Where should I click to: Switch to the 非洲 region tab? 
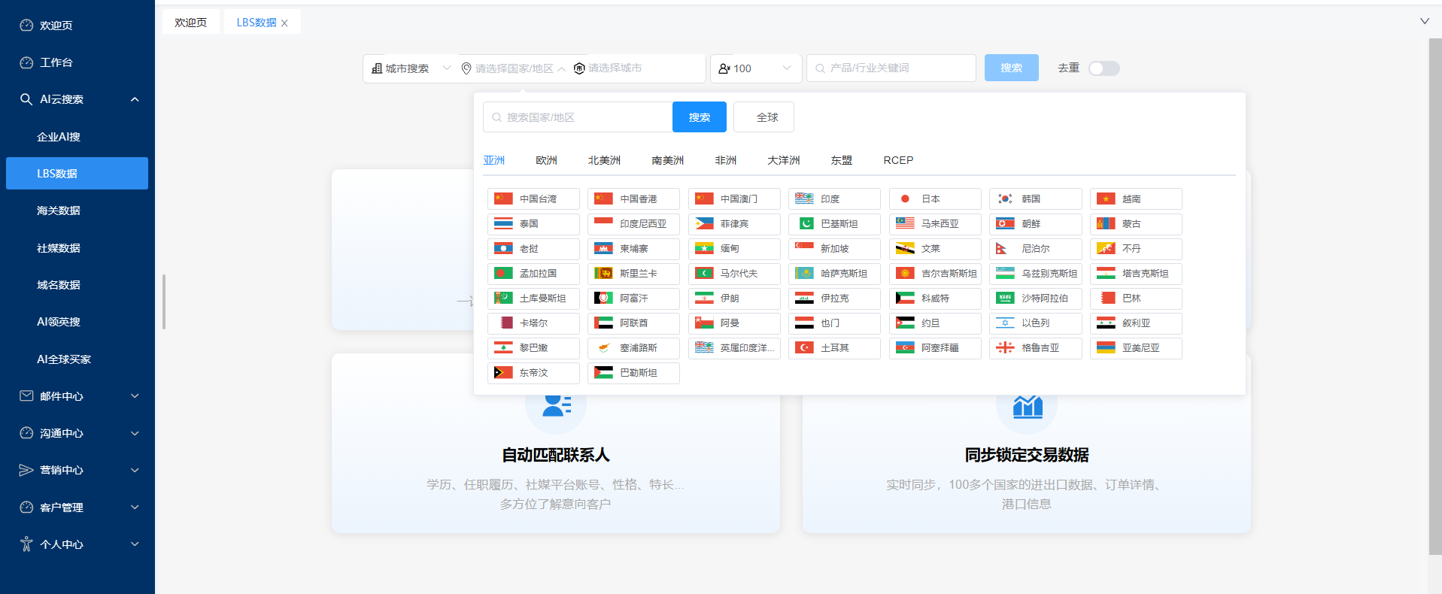(725, 160)
